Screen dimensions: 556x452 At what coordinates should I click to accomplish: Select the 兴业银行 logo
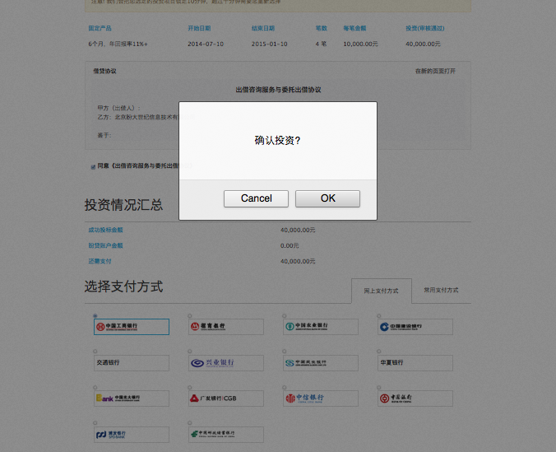tap(225, 363)
